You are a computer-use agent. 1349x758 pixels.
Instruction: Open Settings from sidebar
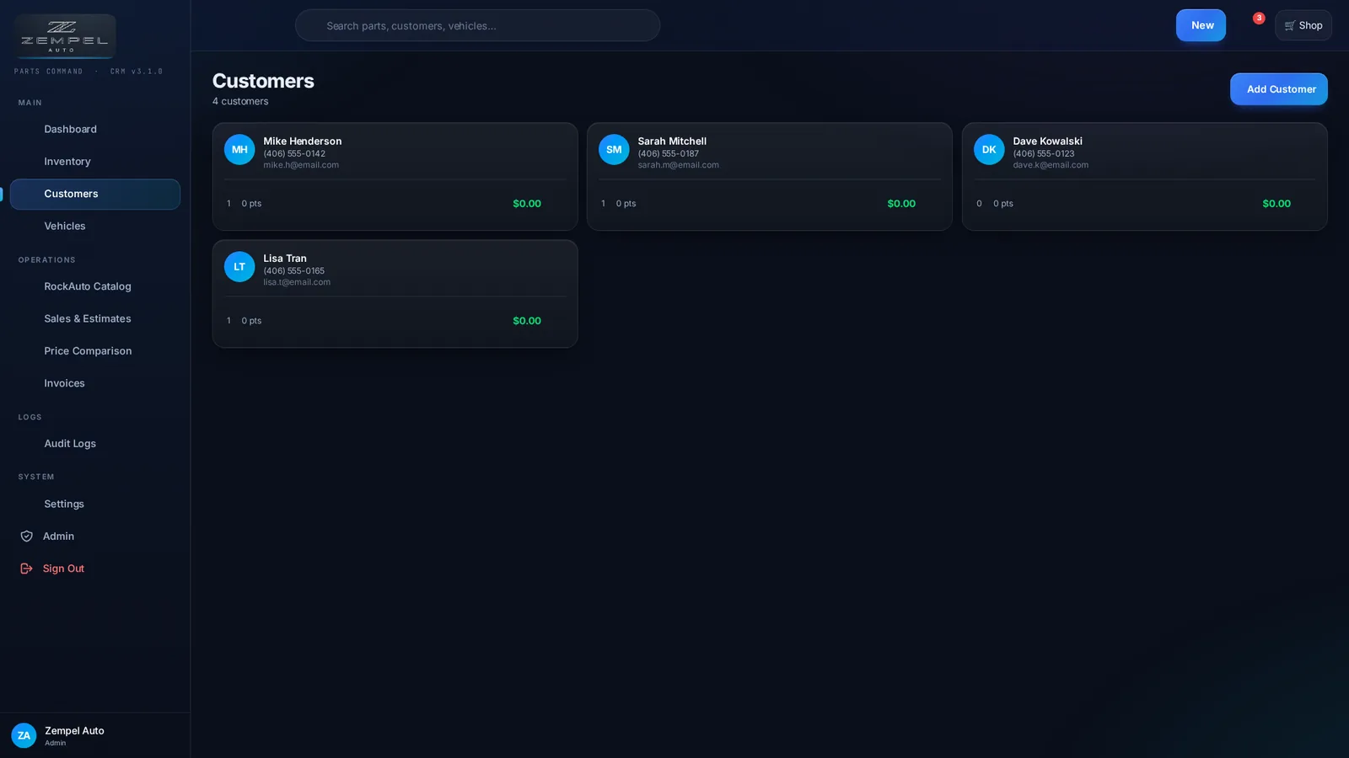click(x=95, y=504)
